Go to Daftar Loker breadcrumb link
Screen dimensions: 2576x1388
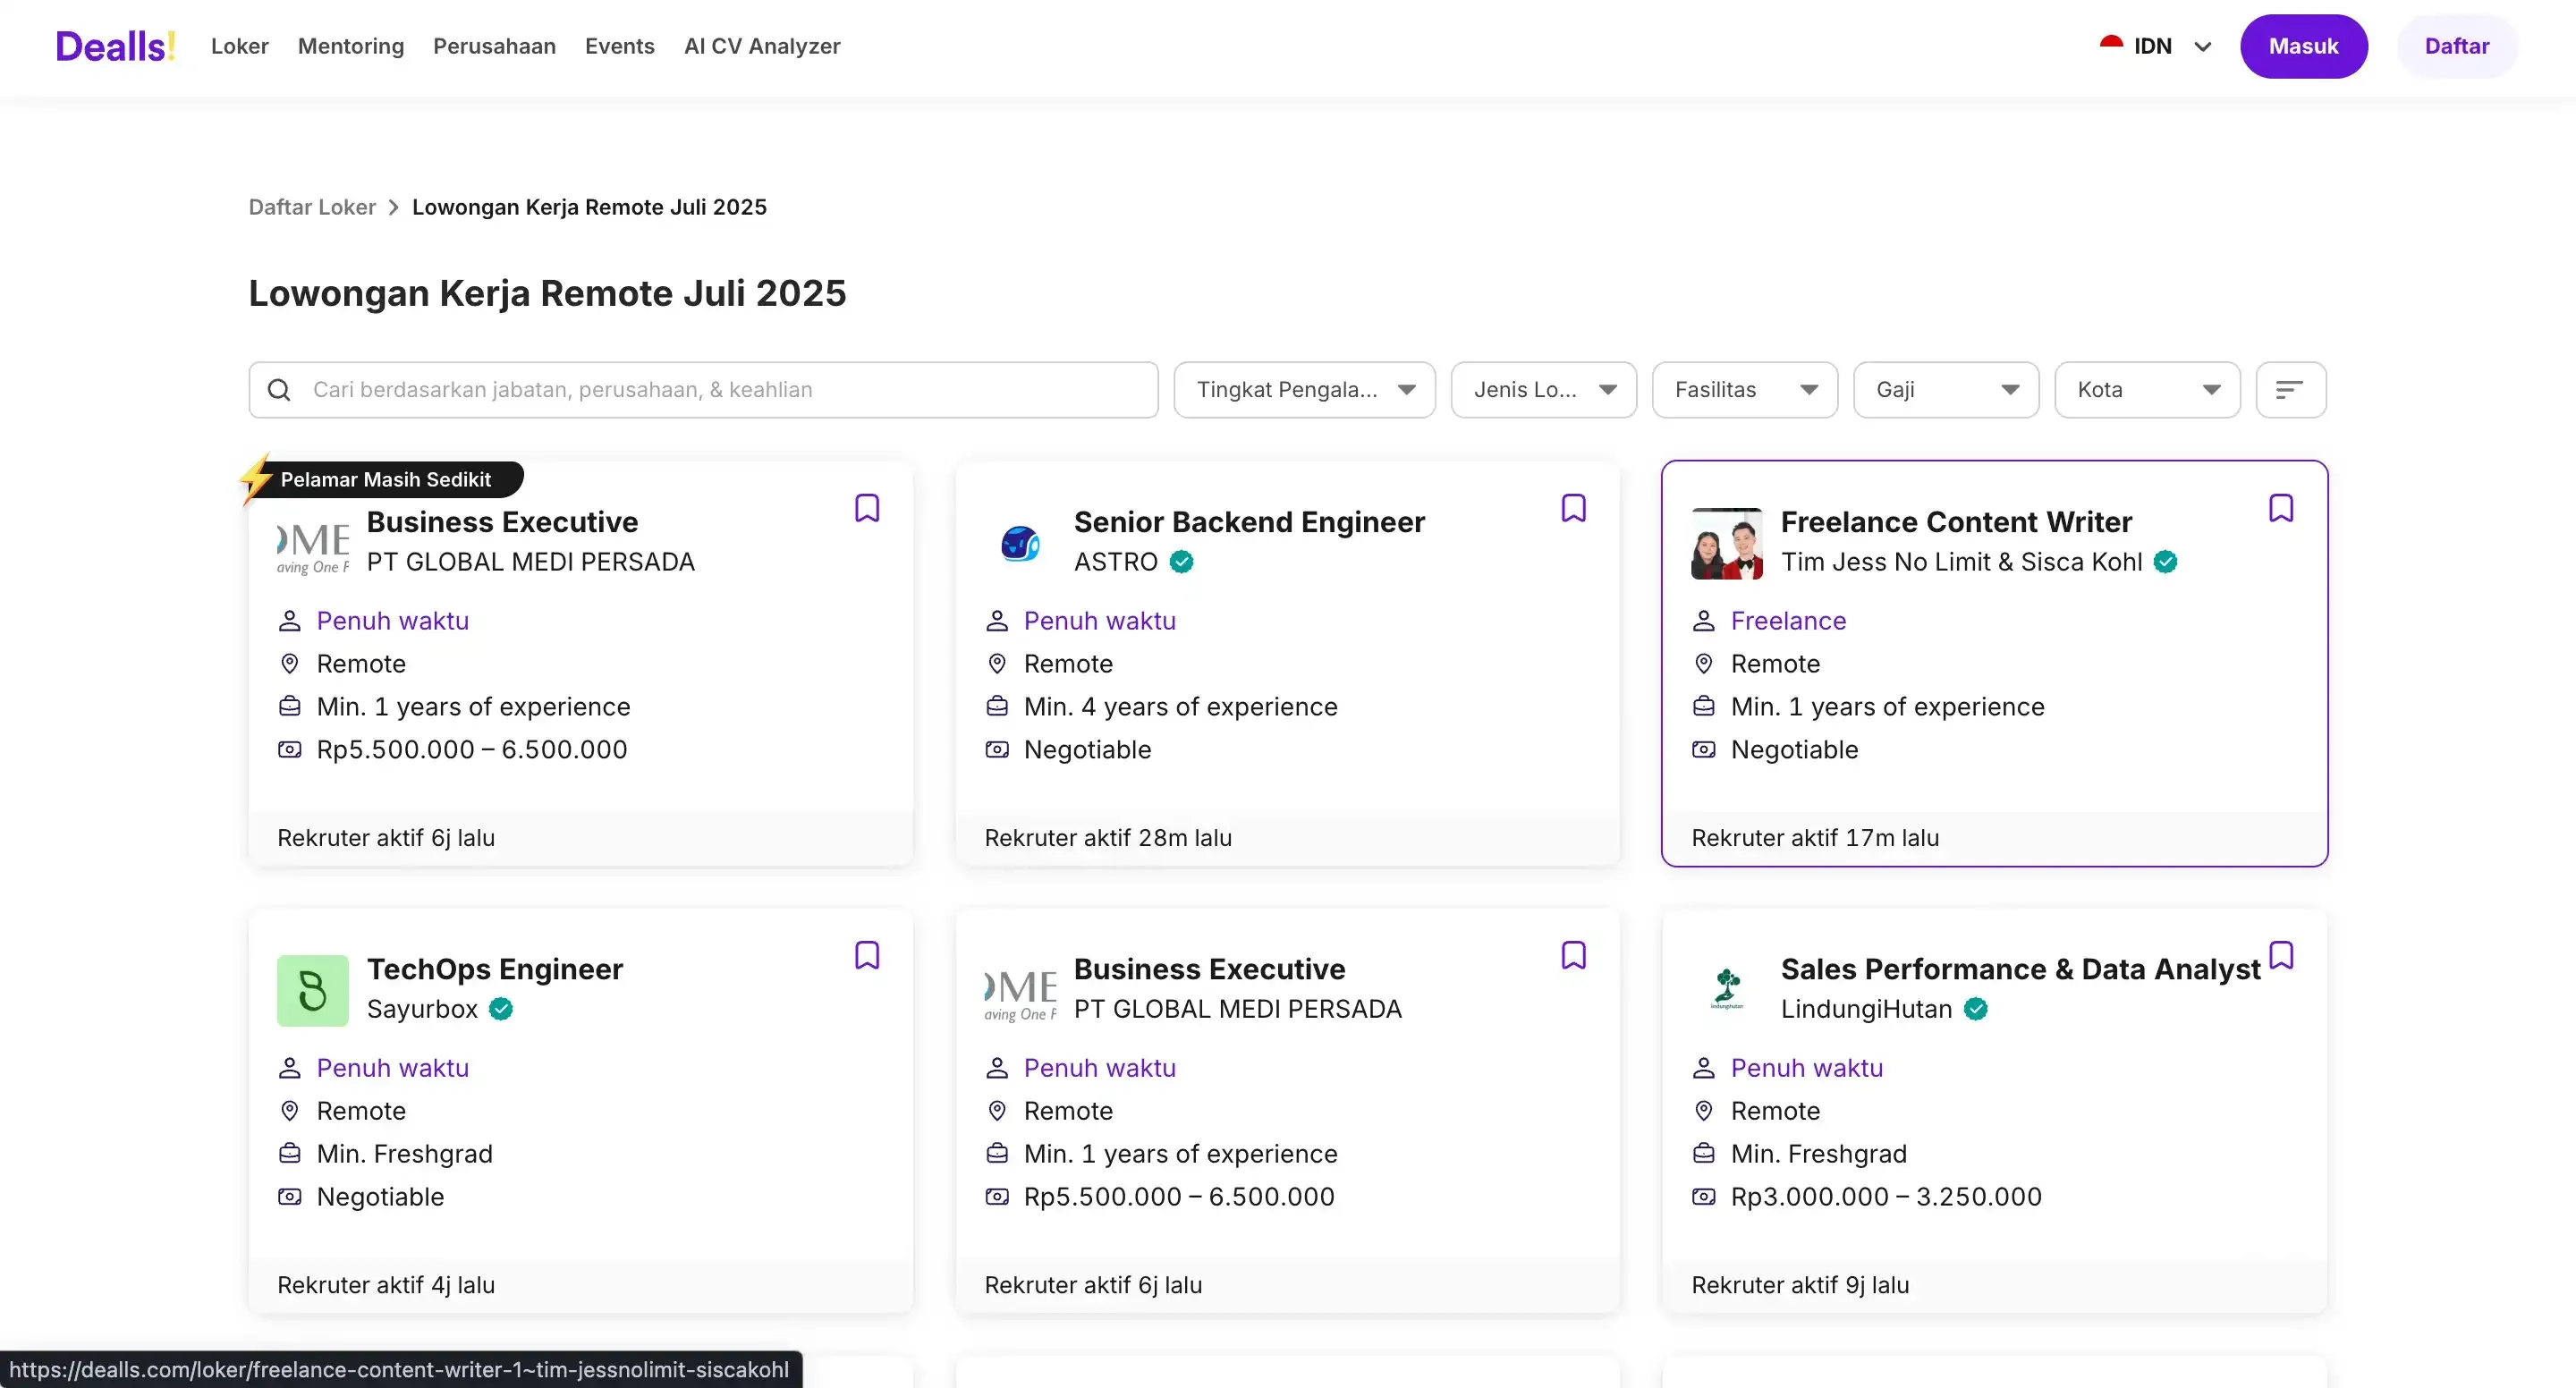[312, 207]
